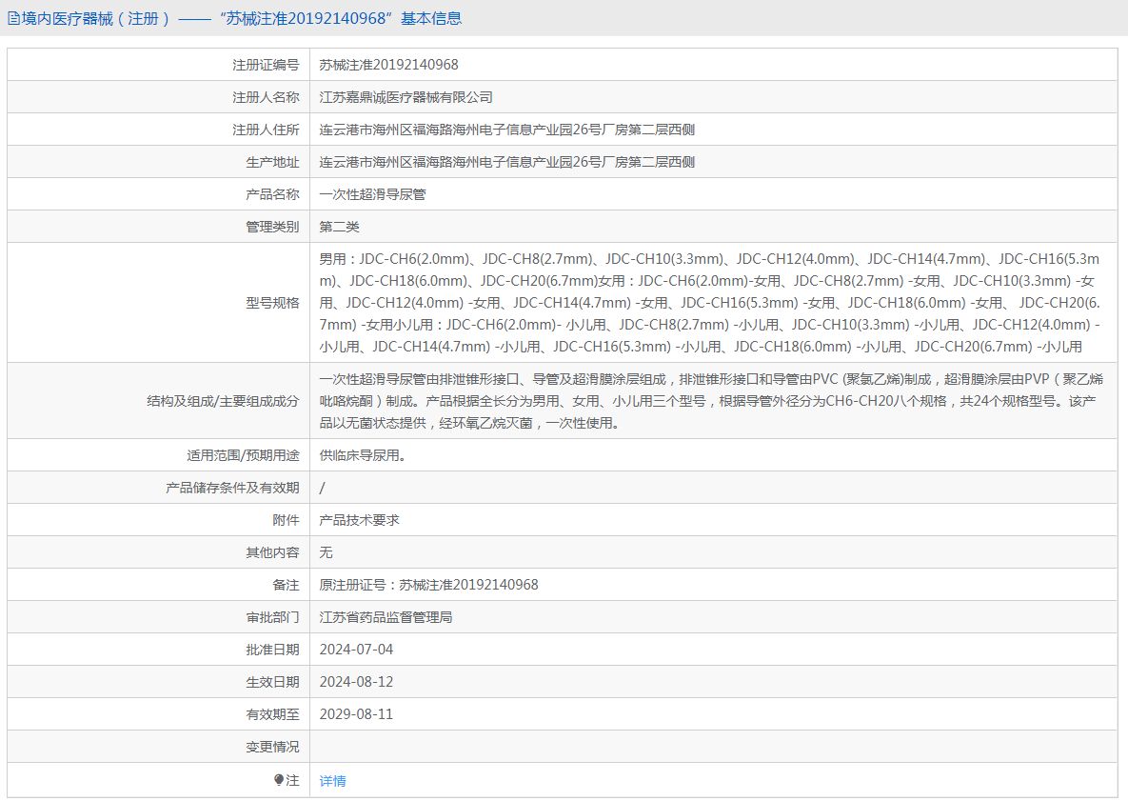
Task: Click the remark text starting with 原注册证编号
Action: (x=428, y=585)
